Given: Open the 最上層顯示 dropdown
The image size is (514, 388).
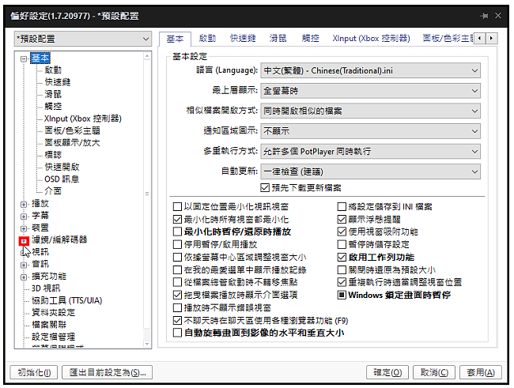Looking at the screenshot, I should click(370, 91).
